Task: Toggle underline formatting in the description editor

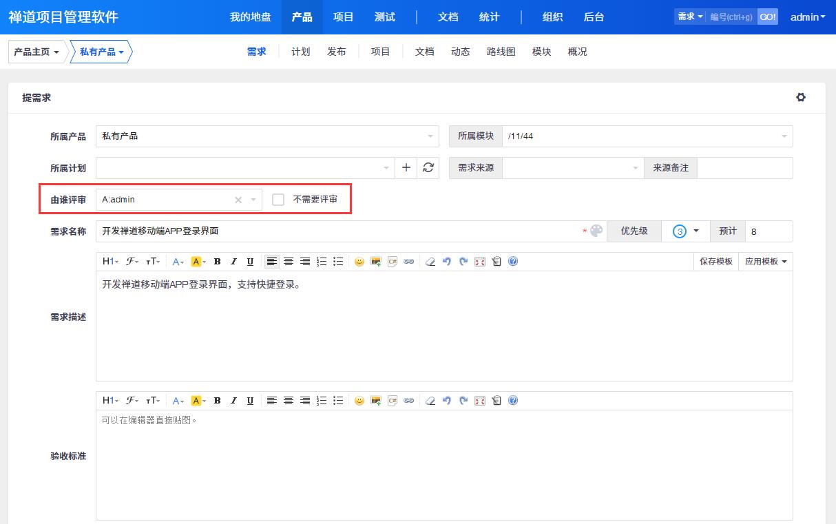Action: [x=250, y=261]
